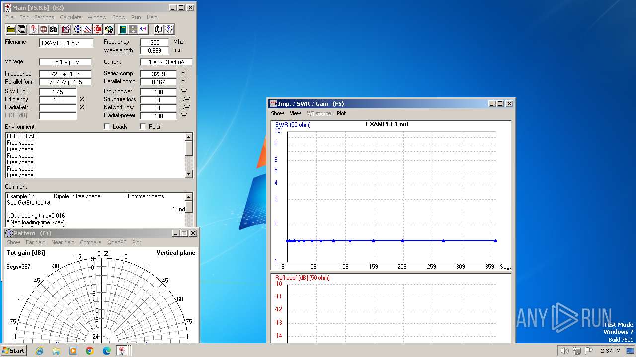Click the cube-with-arrow toolbar icon
The image size is (636, 357).
click(109, 30)
